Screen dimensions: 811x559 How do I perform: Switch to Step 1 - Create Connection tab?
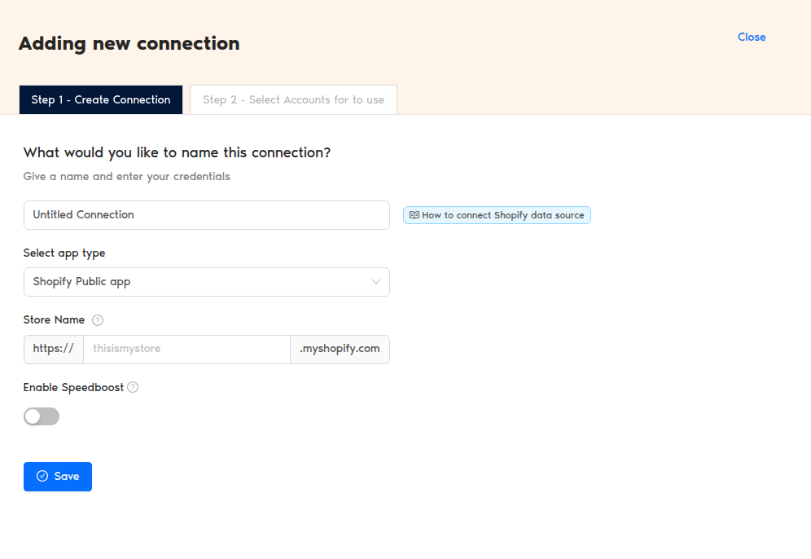point(101,100)
